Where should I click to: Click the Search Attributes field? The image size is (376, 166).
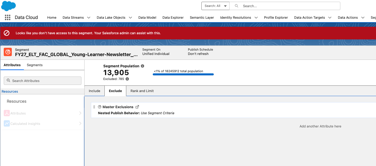coord(43,81)
